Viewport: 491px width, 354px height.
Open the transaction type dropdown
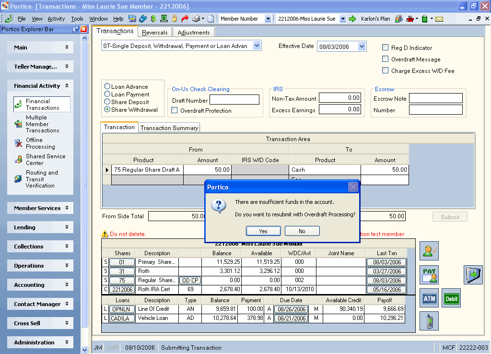tap(257, 46)
